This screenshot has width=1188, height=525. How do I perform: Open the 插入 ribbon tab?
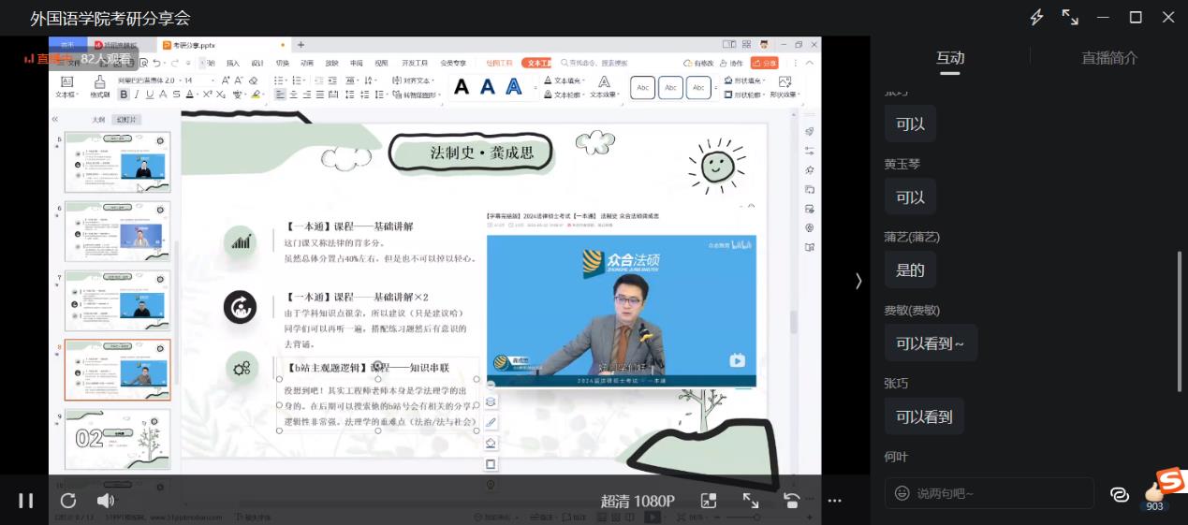(232, 64)
